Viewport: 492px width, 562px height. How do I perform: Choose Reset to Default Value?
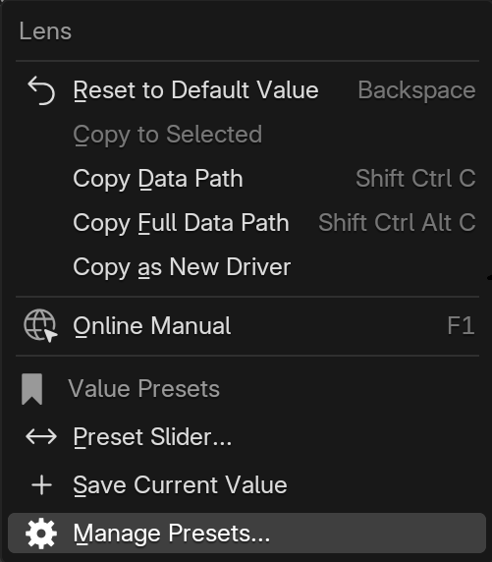click(246, 90)
